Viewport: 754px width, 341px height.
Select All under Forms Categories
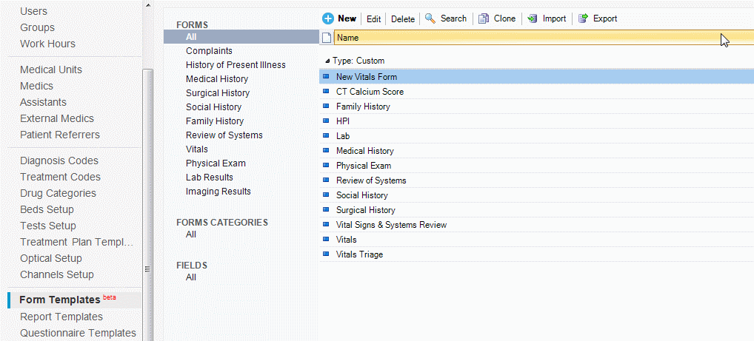coord(191,234)
